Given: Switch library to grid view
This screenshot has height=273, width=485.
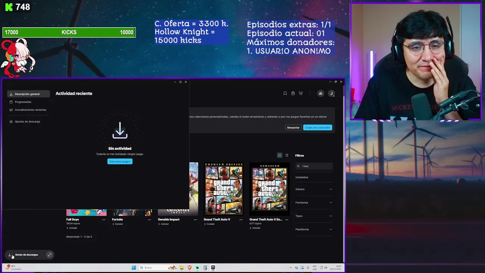Looking at the screenshot, I should pos(280,155).
